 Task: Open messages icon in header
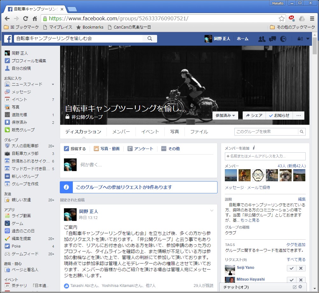tap(273, 39)
